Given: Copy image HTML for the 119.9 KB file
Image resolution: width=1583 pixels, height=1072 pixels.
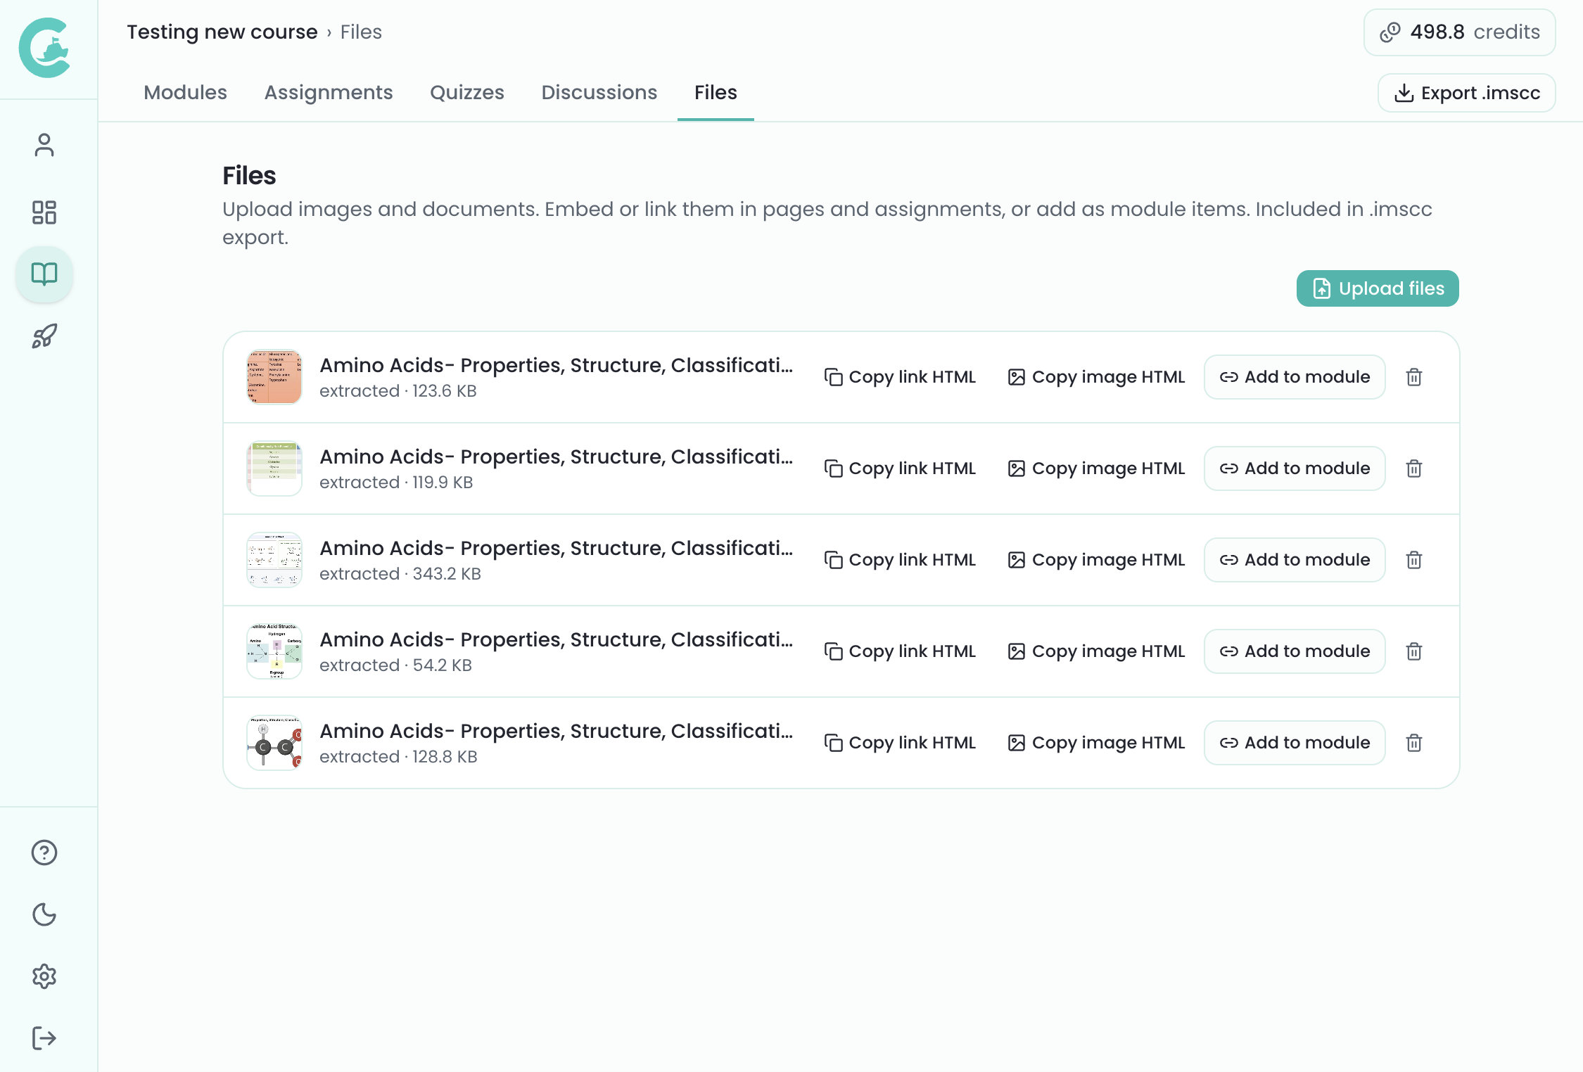Looking at the screenshot, I should tap(1096, 468).
